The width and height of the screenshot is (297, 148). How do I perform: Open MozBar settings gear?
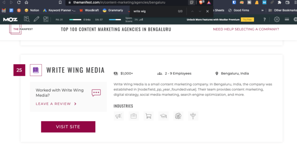pyautogui.click(x=277, y=19)
